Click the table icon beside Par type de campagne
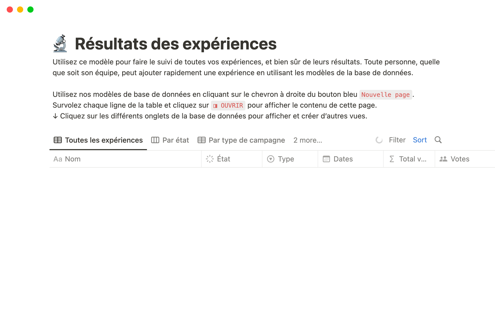 click(201, 140)
